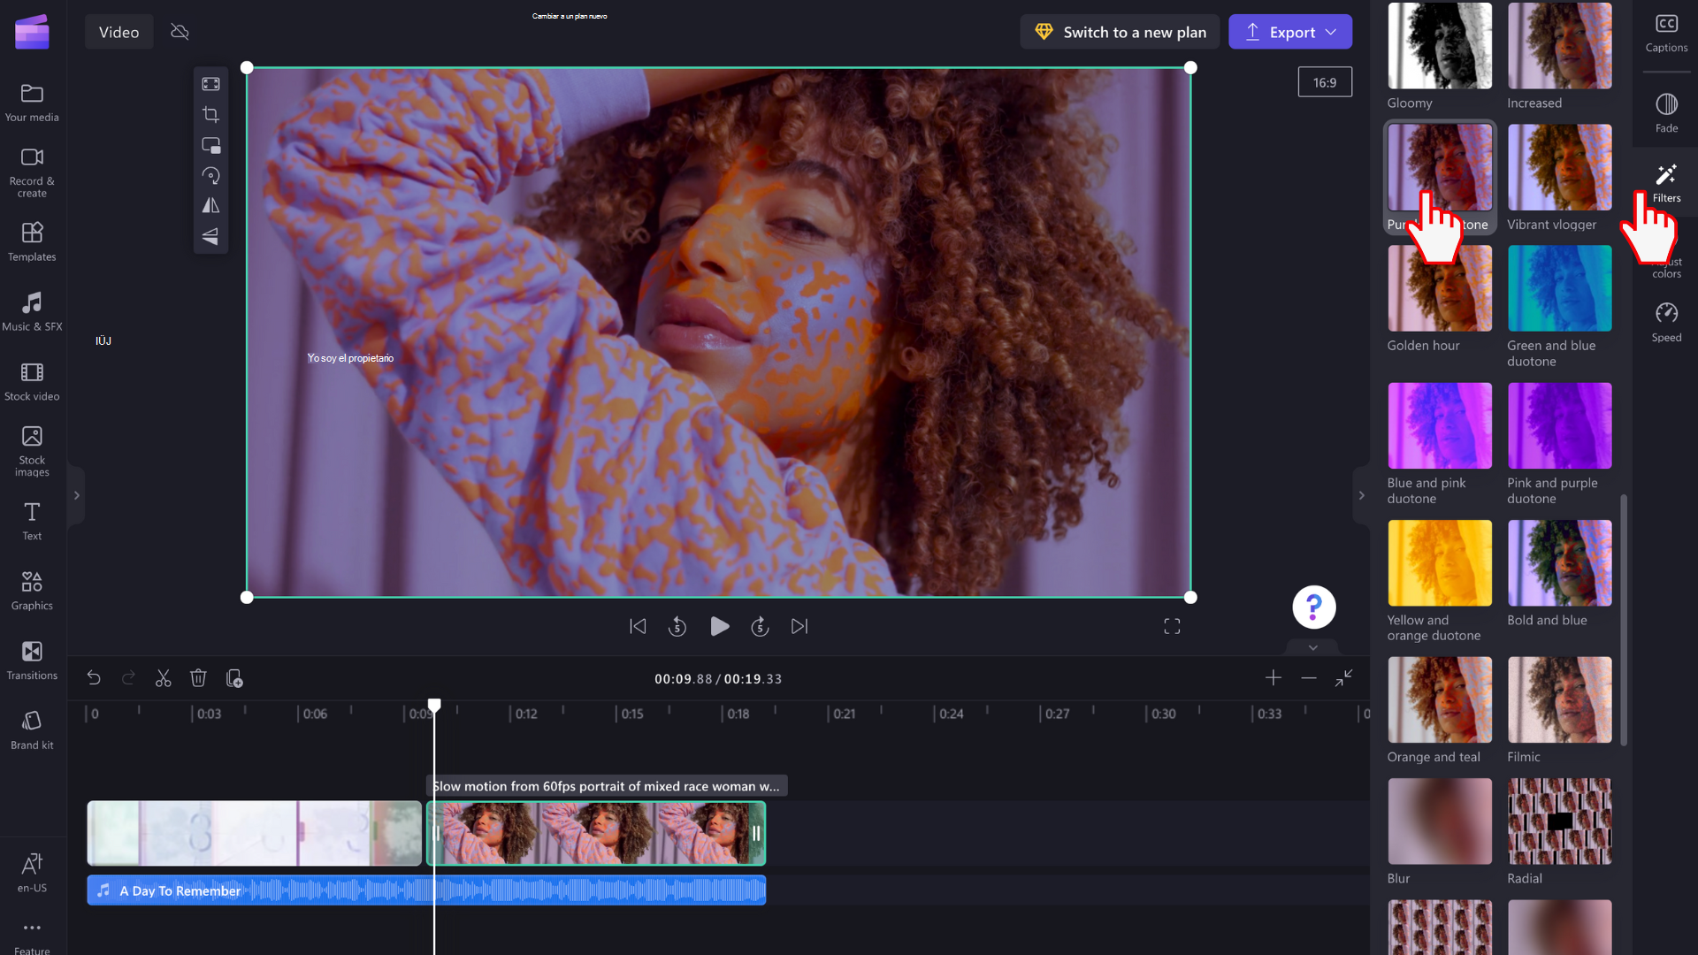Select the Fade tool icon
This screenshot has height=955, width=1698.
click(x=1666, y=103)
